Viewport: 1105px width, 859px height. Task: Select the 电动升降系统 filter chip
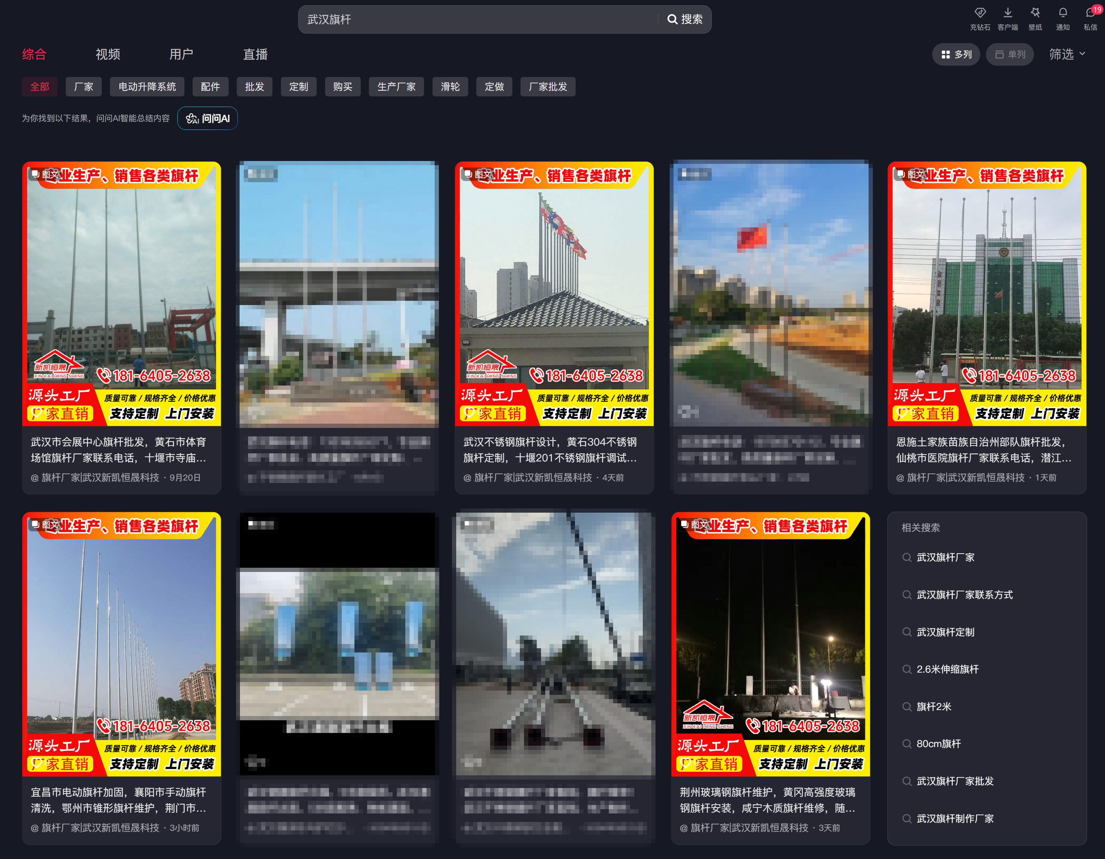(x=147, y=87)
